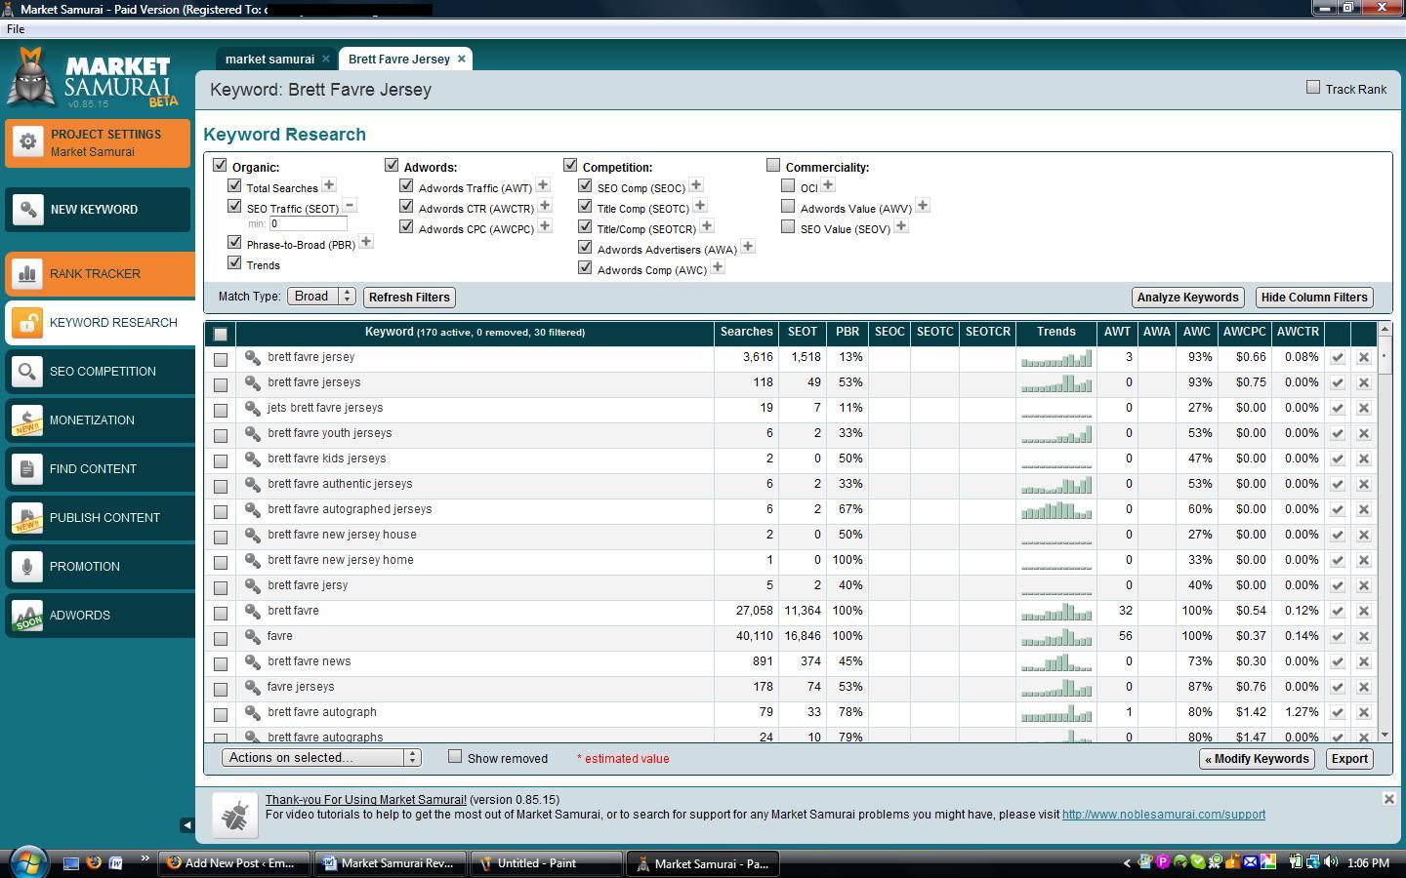Enable the OCI checkbox

(x=788, y=185)
